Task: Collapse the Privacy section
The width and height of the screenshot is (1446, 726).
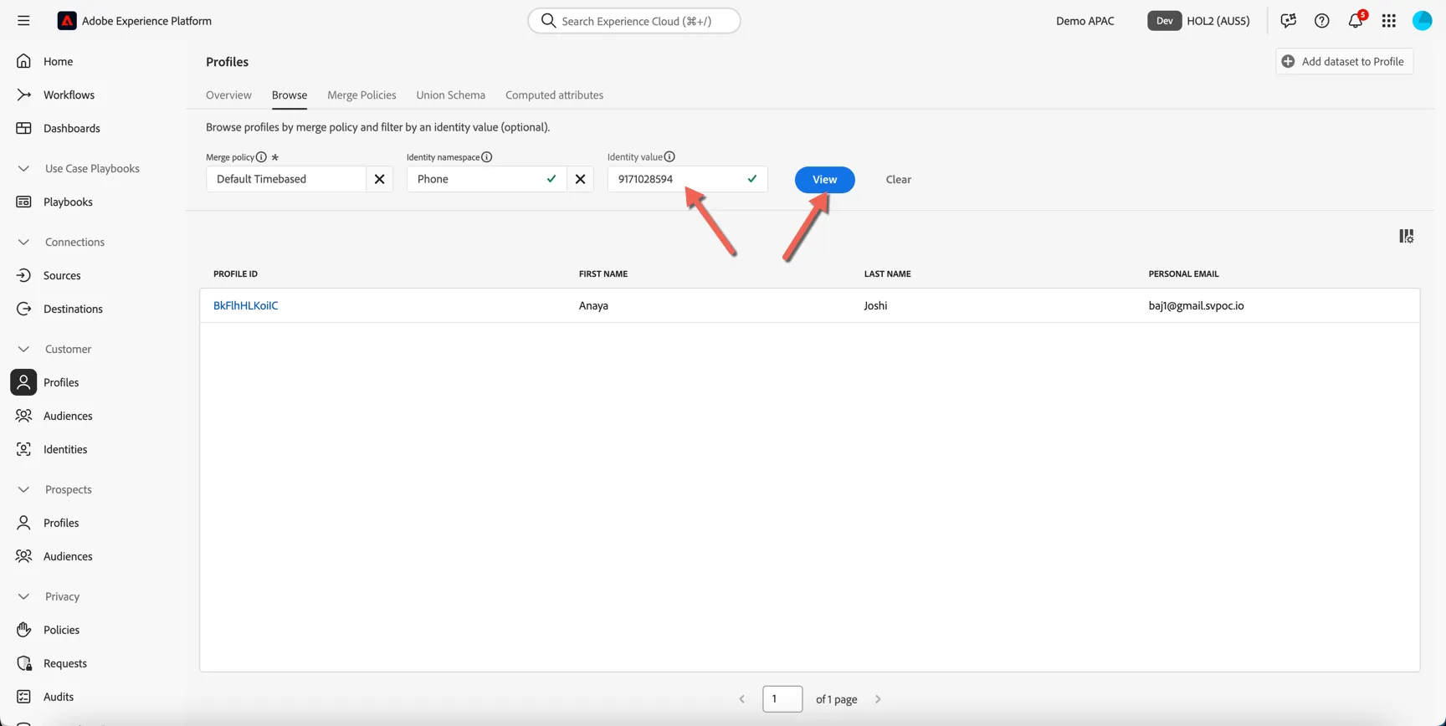Action: (23, 596)
